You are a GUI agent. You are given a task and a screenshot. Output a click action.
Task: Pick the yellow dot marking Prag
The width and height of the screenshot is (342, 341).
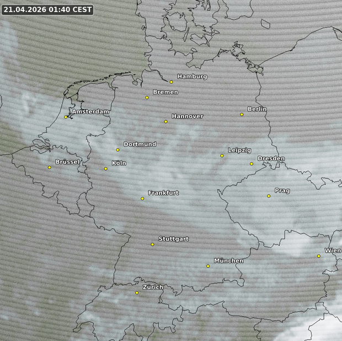269,196
